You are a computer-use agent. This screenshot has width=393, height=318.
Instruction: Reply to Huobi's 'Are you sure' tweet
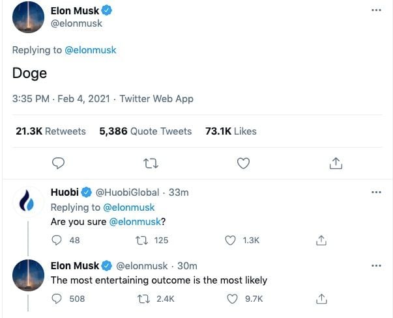tap(57, 240)
